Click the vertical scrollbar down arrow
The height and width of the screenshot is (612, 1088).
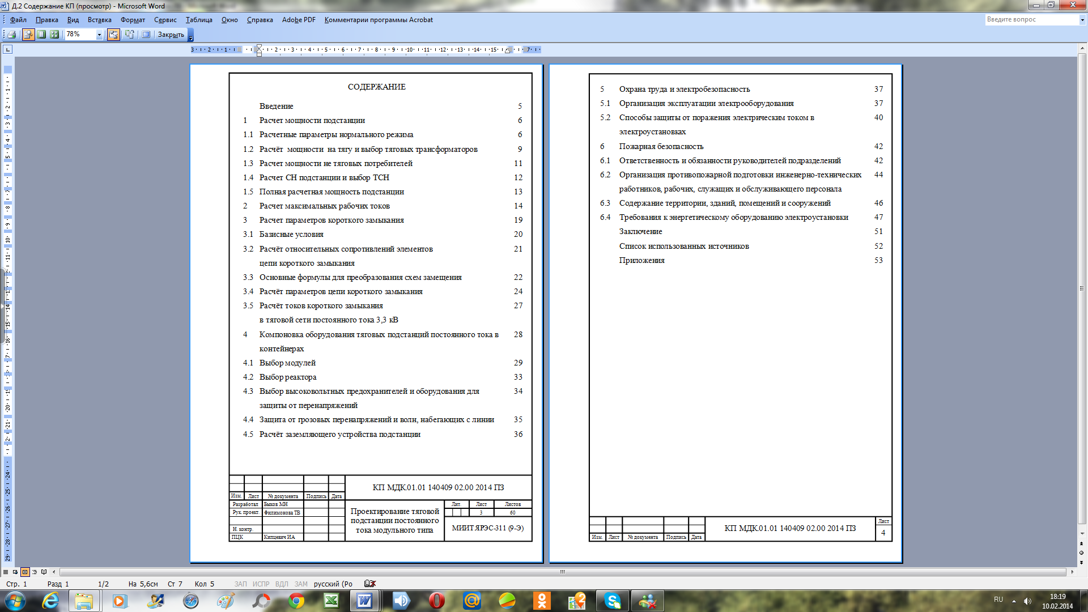(x=1082, y=534)
